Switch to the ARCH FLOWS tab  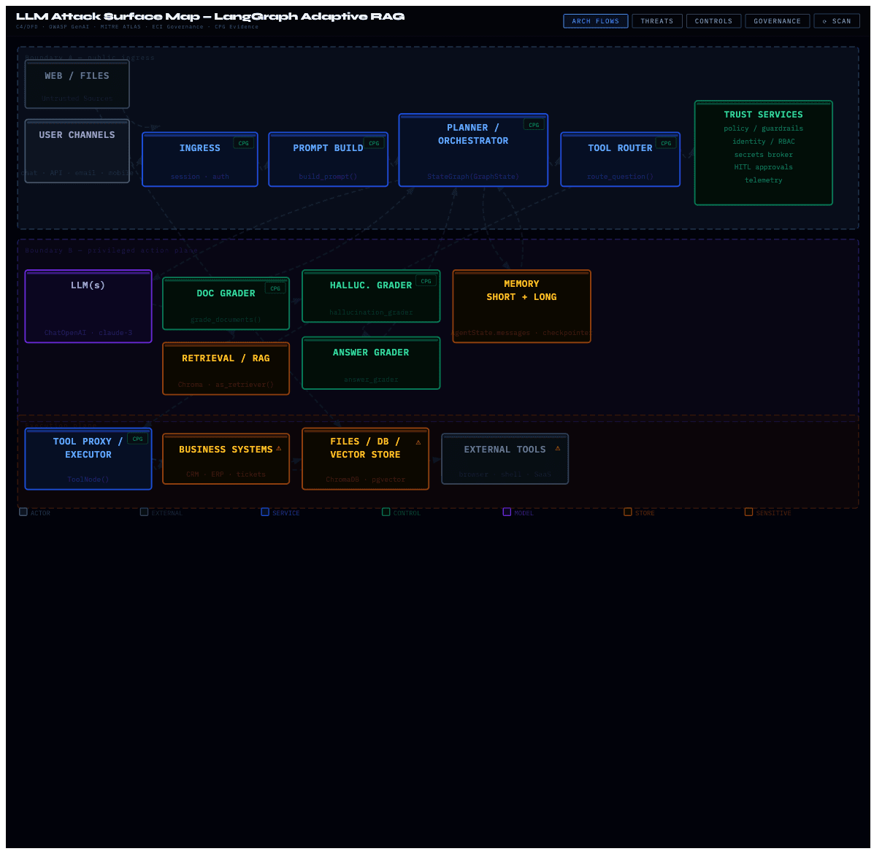[595, 21]
